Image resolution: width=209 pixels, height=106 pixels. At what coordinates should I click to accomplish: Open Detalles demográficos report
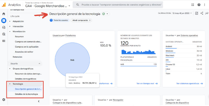coord(25,79)
